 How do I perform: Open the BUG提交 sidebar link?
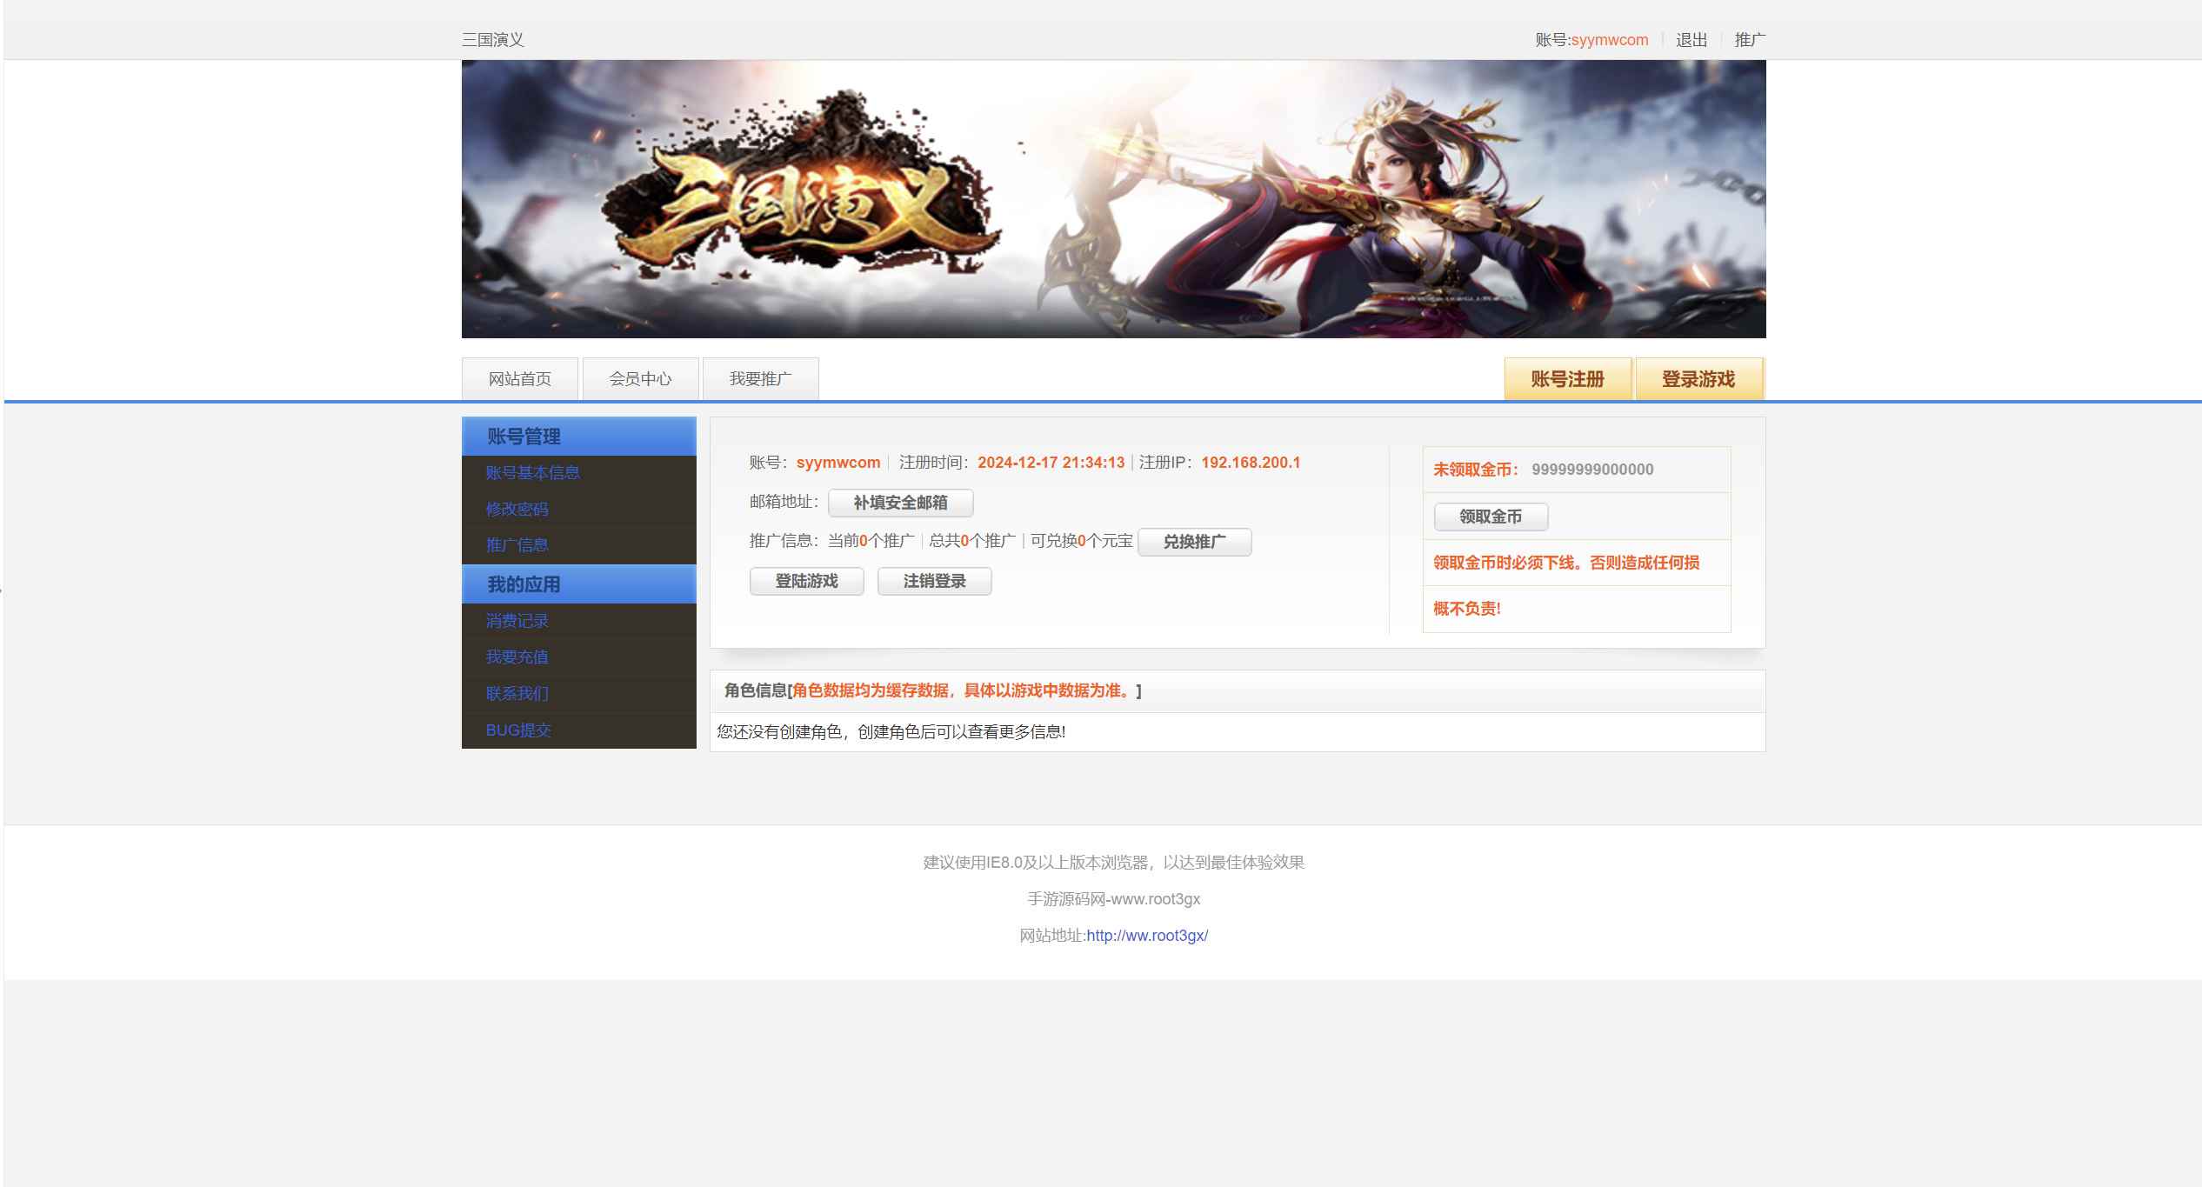pyautogui.click(x=518, y=730)
